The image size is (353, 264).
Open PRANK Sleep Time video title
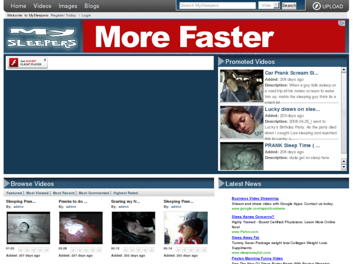pos(292,146)
